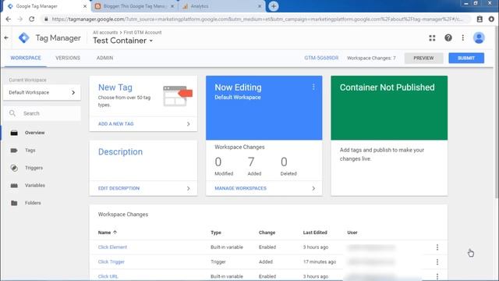Open the help question mark icon

(x=448, y=38)
